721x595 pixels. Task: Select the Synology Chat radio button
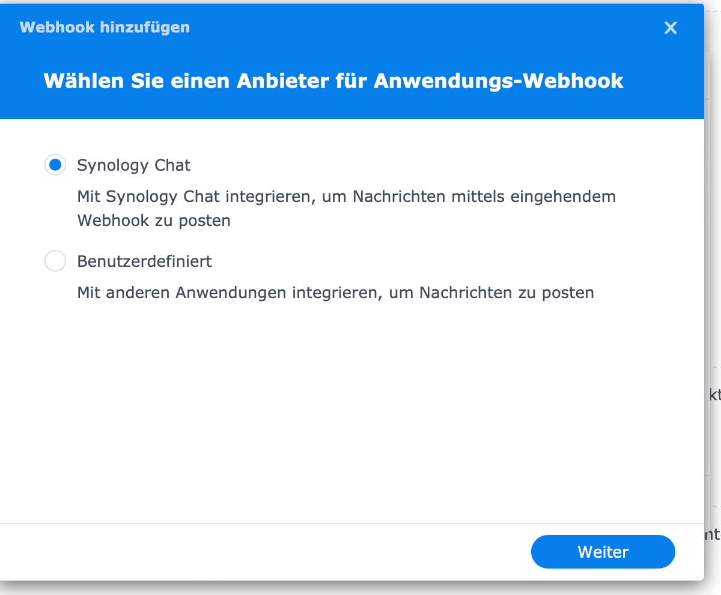click(x=55, y=165)
